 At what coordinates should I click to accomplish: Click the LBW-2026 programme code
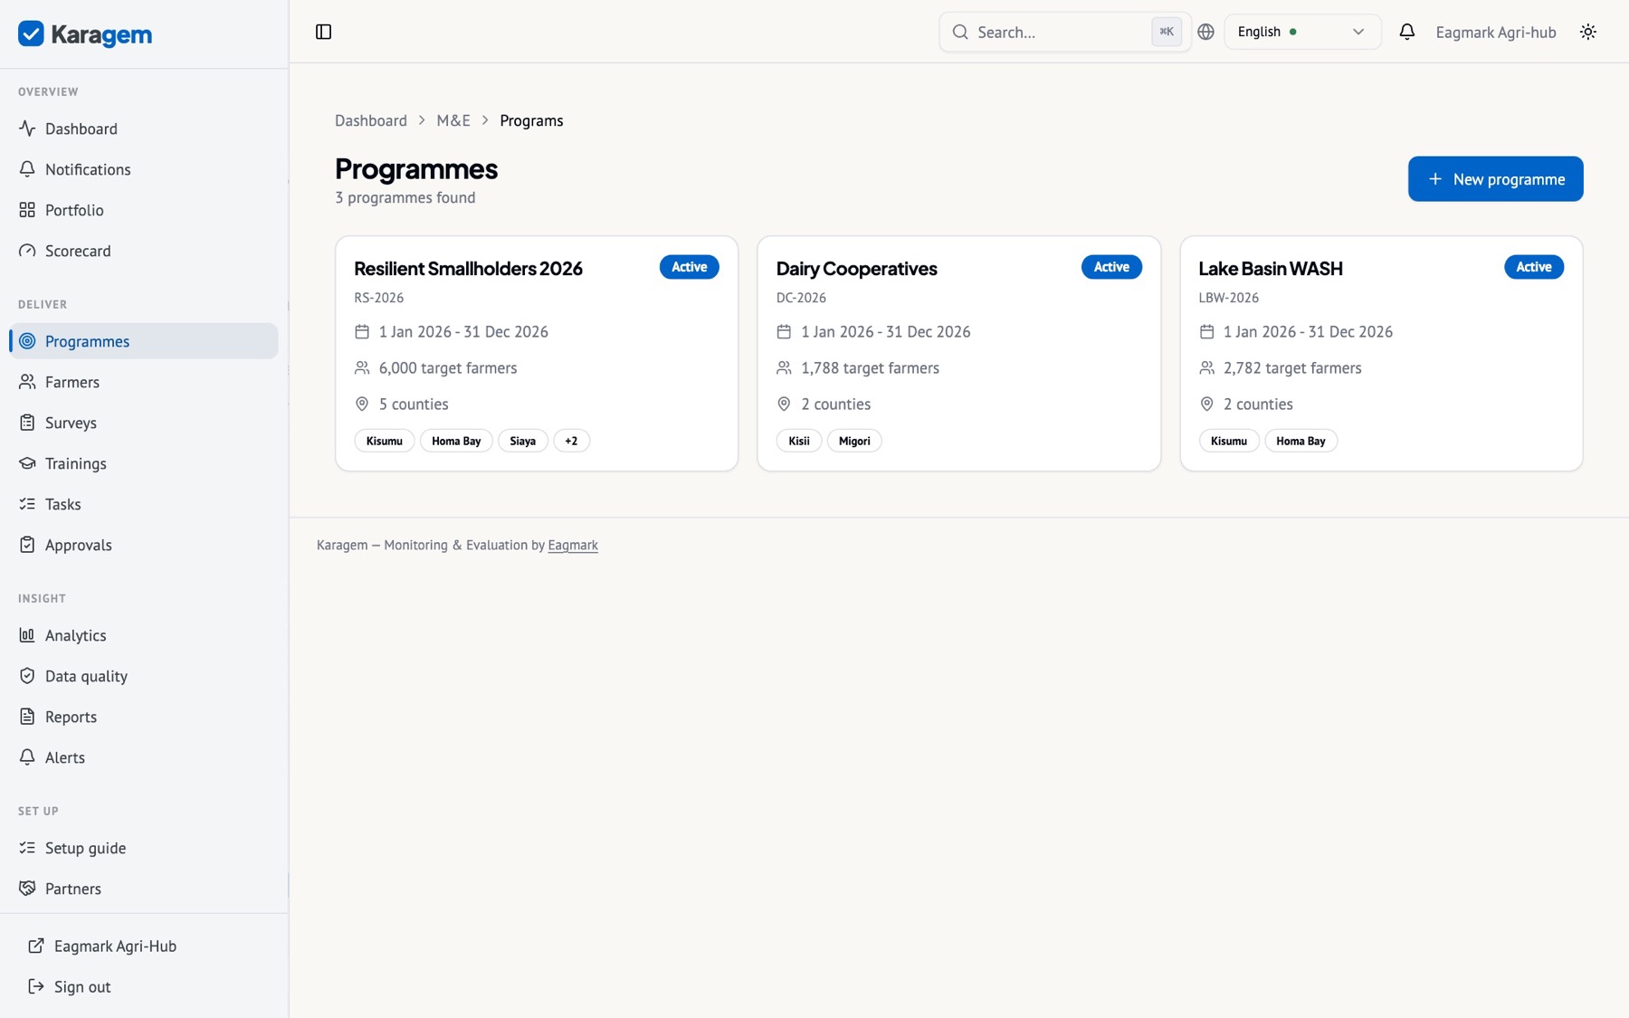point(1228,298)
